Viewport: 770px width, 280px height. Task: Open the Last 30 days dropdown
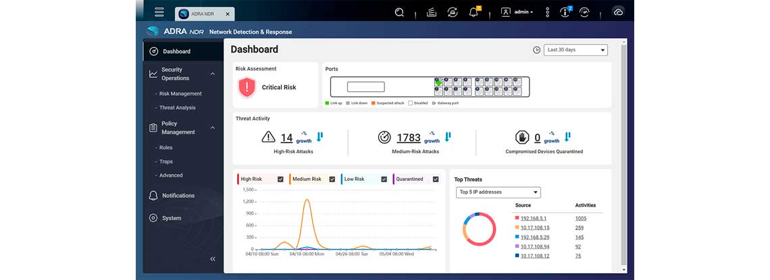[x=575, y=50]
